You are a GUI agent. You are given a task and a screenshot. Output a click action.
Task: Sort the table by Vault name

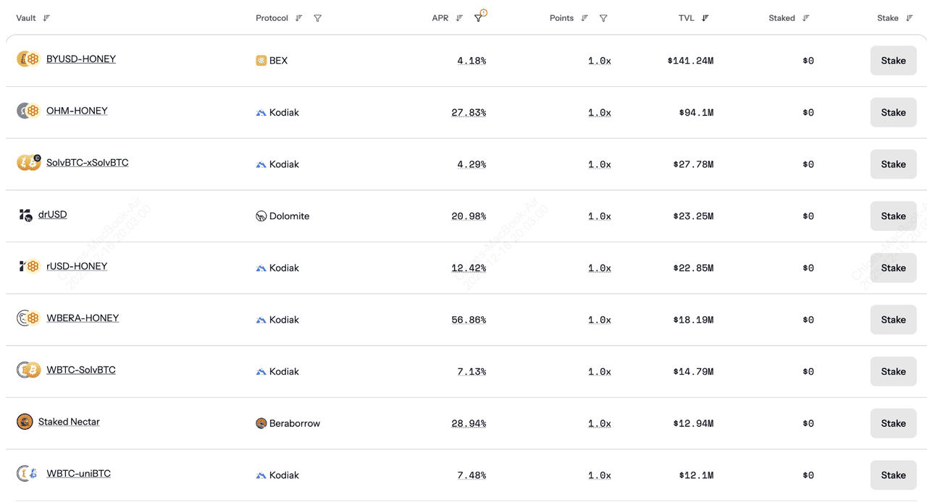tap(46, 18)
